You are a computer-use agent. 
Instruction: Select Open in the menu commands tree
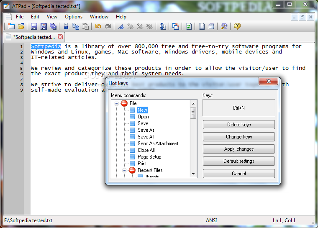[x=143, y=117]
